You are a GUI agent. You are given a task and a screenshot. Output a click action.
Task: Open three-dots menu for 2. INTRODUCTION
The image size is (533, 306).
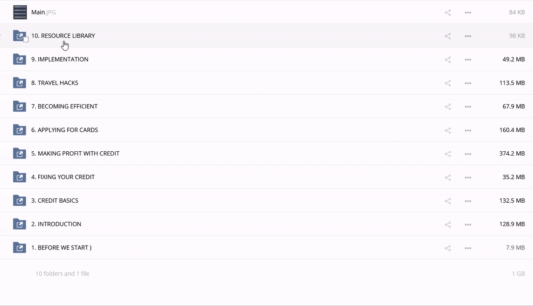(468, 224)
